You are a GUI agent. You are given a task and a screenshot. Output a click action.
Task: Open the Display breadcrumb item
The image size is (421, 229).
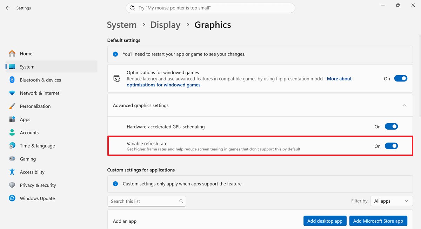click(x=165, y=25)
